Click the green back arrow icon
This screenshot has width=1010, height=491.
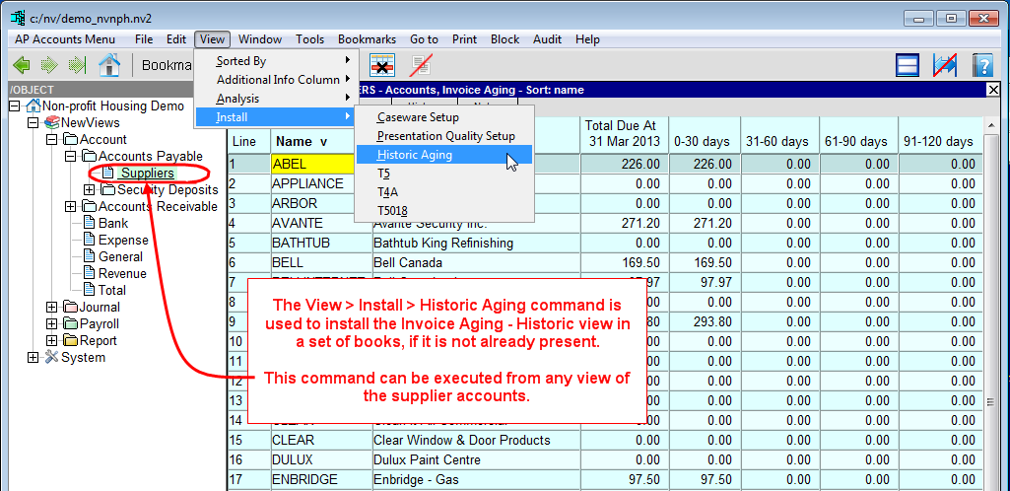click(21, 65)
